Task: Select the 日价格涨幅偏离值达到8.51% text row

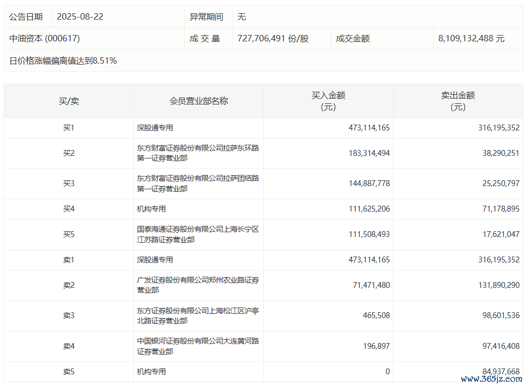Action: [63, 61]
